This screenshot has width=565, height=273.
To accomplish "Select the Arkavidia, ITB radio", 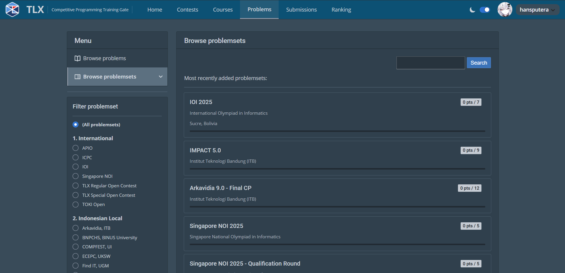I will click(76, 228).
